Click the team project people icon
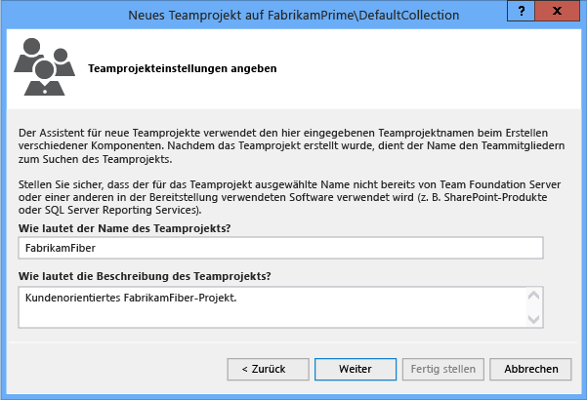 (45, 67)
